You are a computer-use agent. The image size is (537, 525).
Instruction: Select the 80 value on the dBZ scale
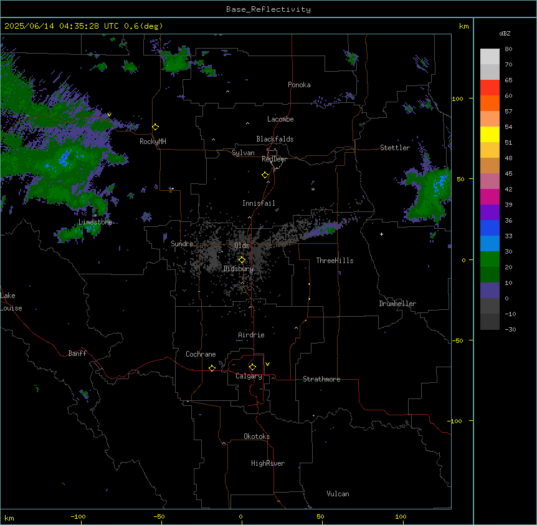[508, 49]
